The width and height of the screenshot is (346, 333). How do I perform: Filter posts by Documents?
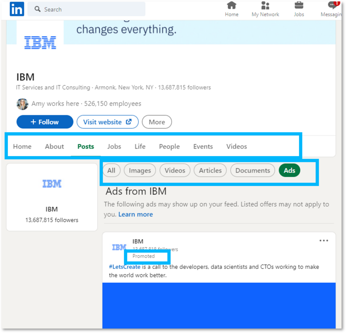click(x=253, y=171)
